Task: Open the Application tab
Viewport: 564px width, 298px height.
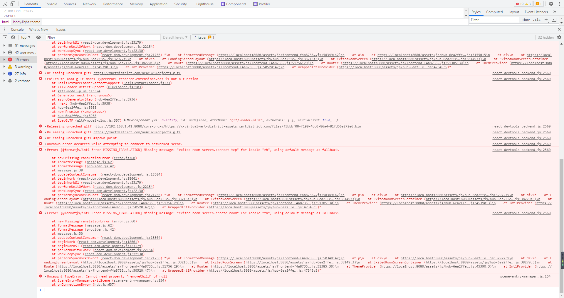Action: 158,4
